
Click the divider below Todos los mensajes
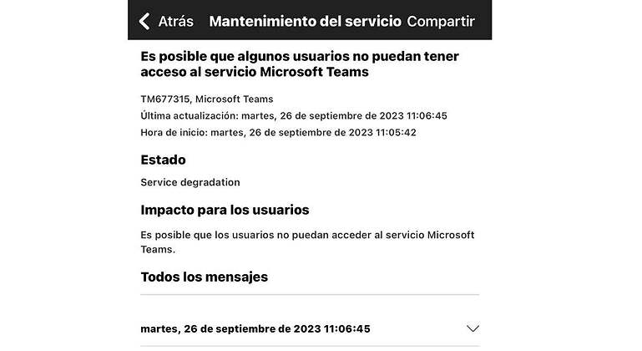pyautogui.click(x=310, y=294)
